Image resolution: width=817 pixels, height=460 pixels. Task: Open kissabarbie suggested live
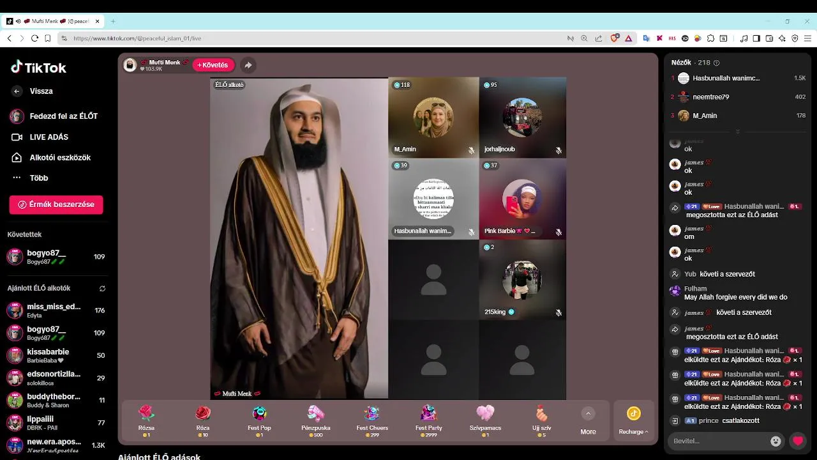point(56,355)
